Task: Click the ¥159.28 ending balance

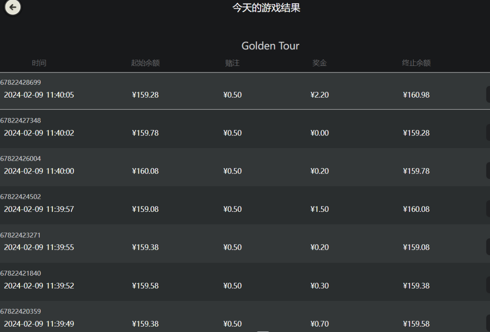Action: [416, 133]
